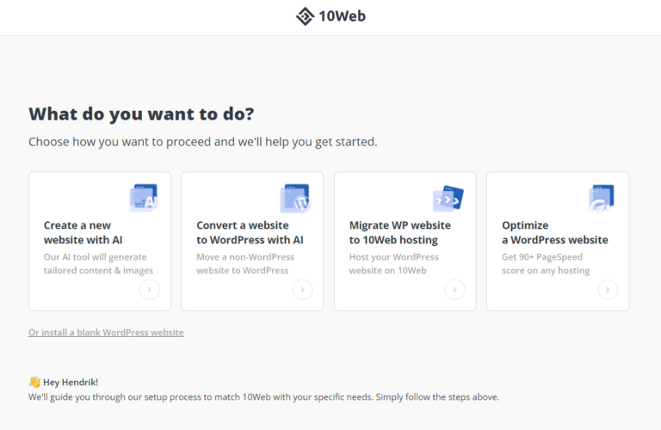Screen dimensions: 661x430
Task: Click the 10Web brand name text
Action: (342, 16)
